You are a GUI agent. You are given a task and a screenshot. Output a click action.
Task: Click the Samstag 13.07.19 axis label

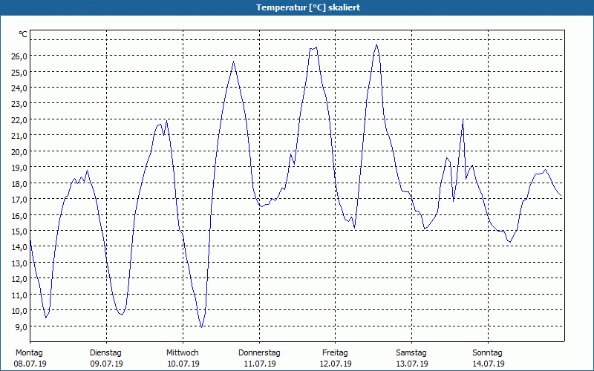[411, 358]
